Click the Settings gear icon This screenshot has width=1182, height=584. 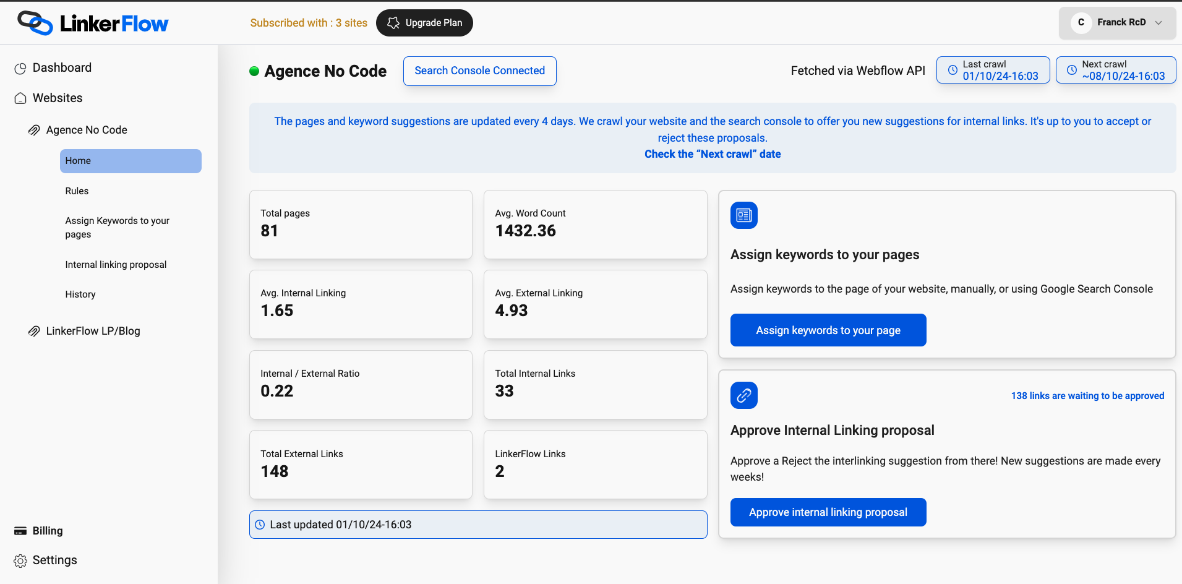coord(20,560)
